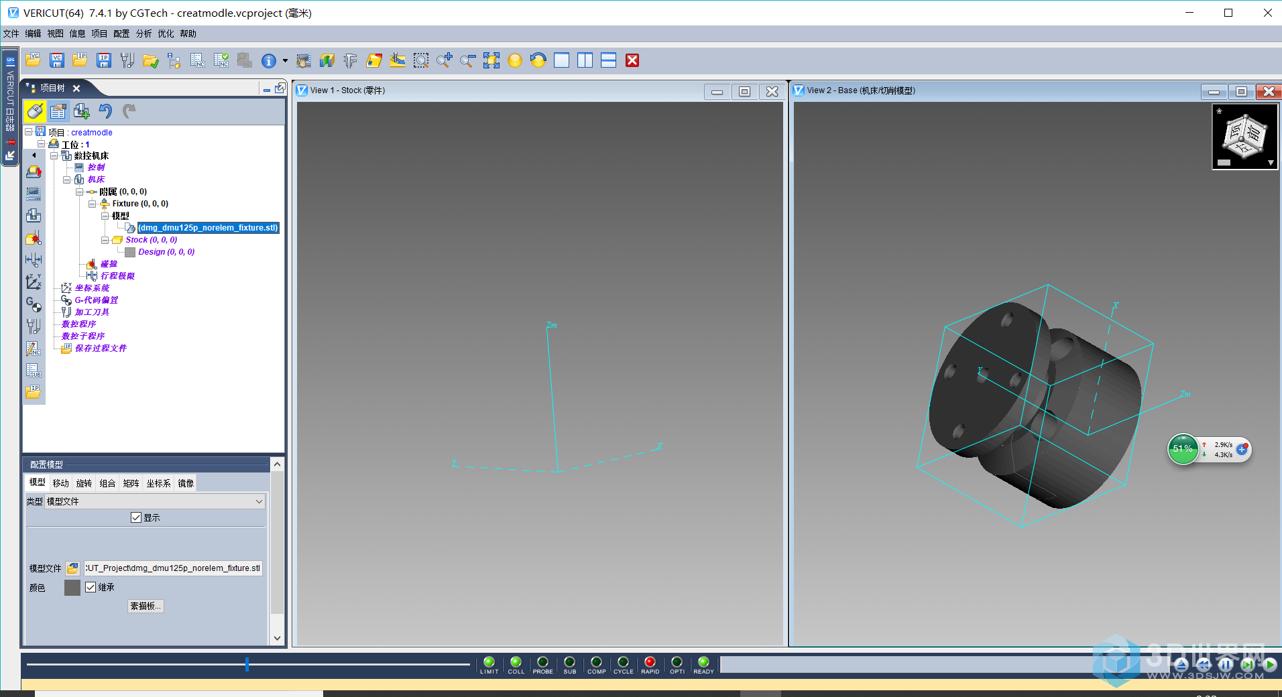
Task: Click the NC program check review icon
Action: pyautogui.click(x=221, y=61)
